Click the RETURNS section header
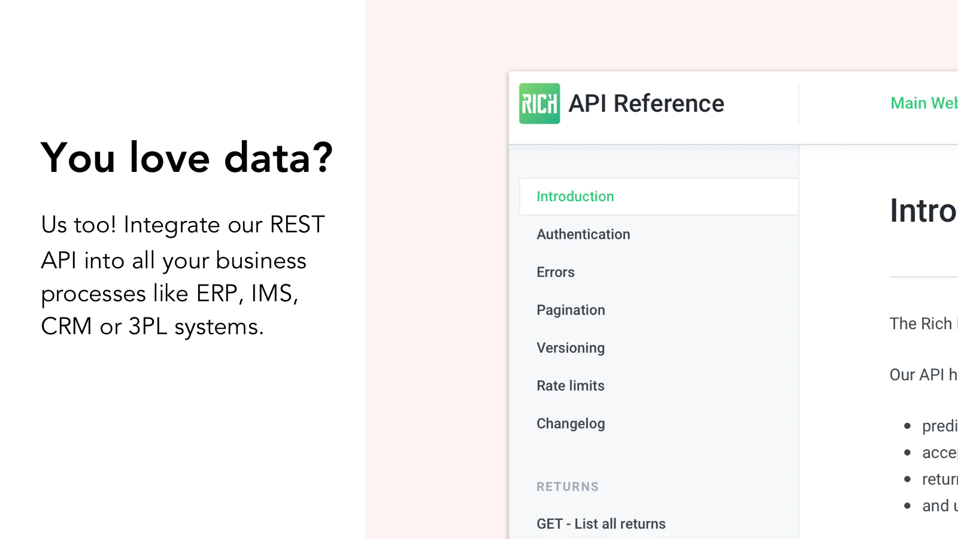 tap(567, 487)
